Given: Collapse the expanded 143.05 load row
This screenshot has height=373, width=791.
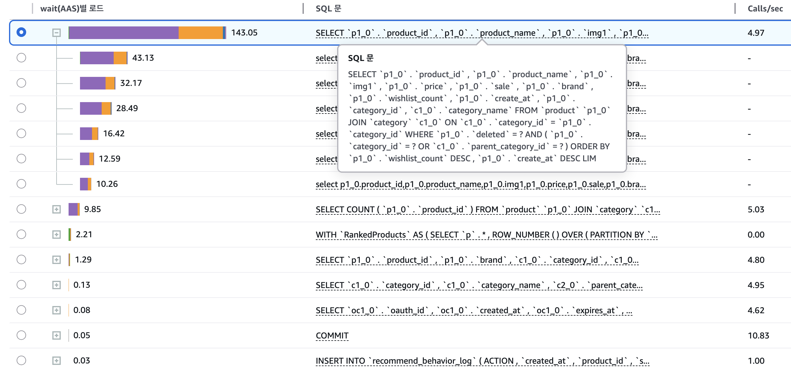Looking at the screenshot, I should (57, 32).
